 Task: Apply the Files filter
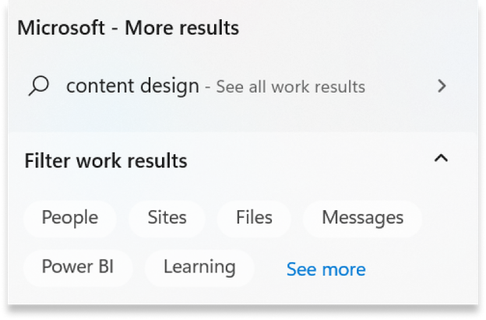253,217
